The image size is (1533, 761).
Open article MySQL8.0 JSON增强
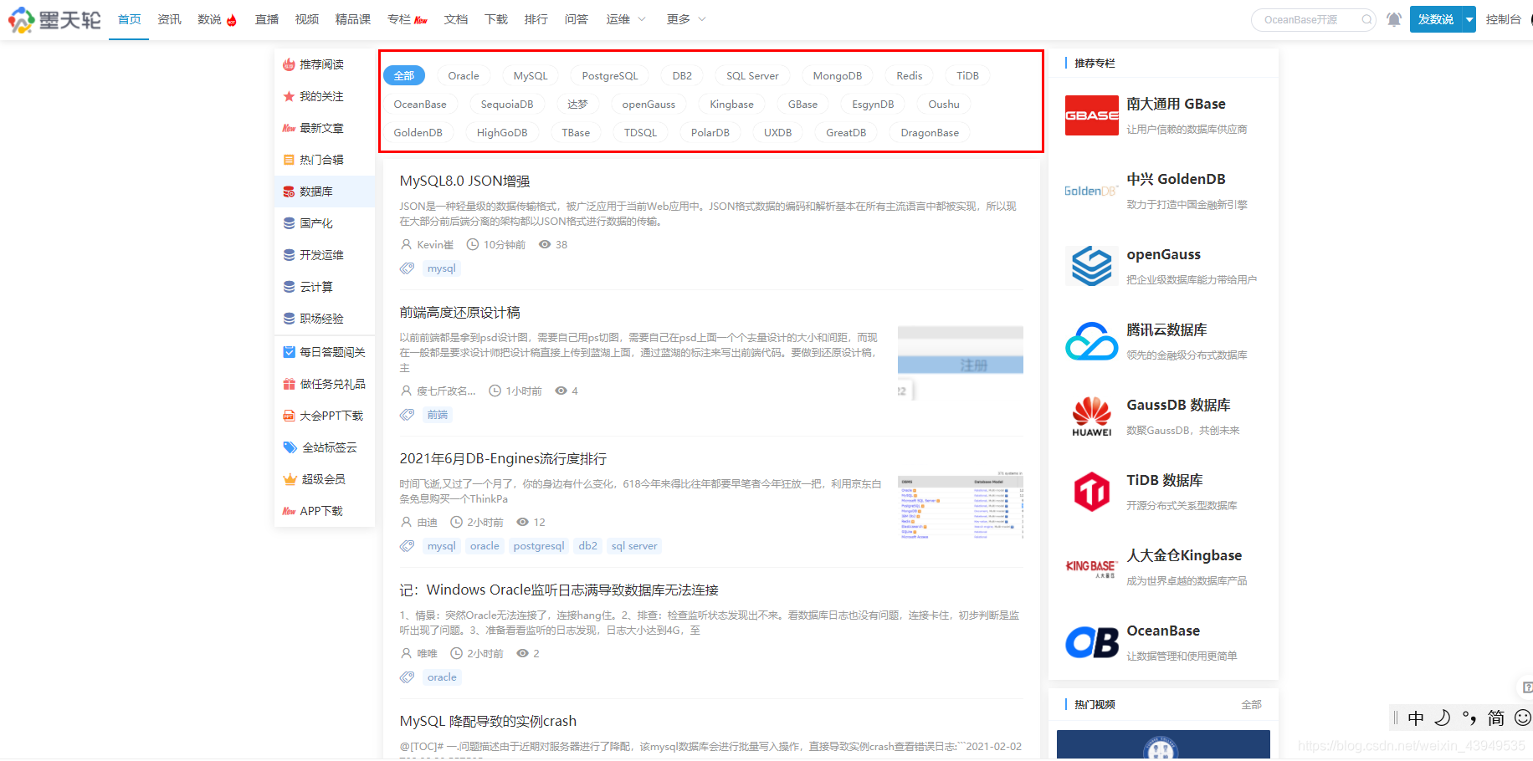tap(464, 181)
